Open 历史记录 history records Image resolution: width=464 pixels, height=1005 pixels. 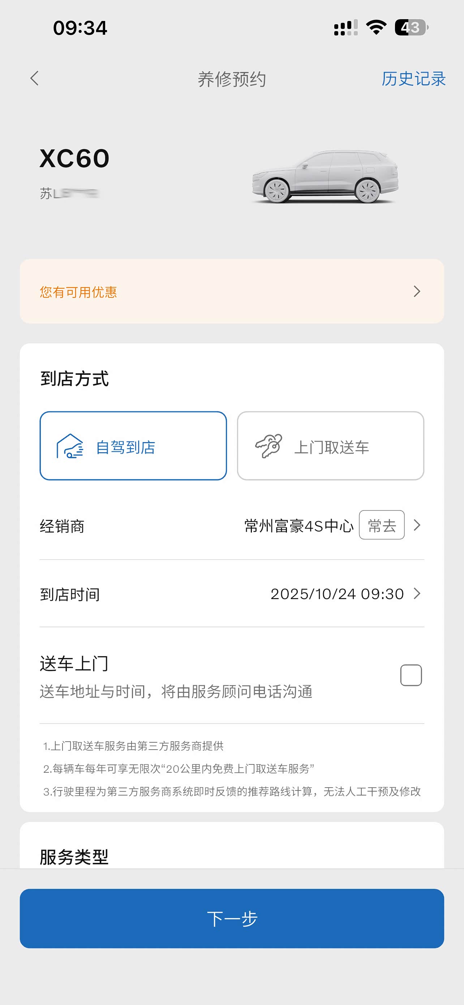tap(413, 79)
